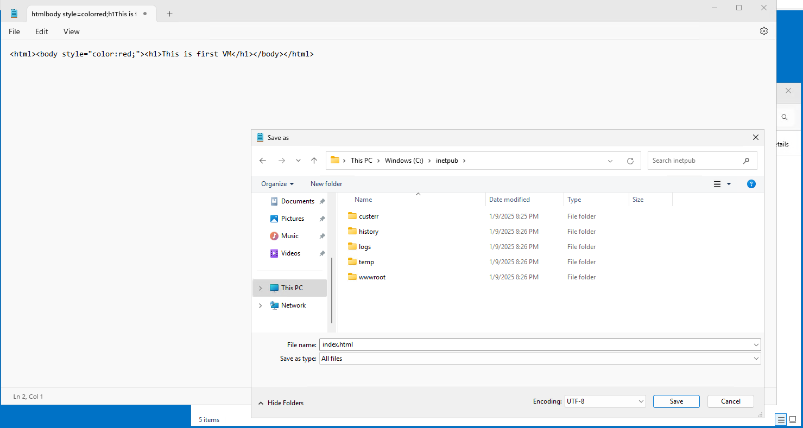Open view options dropdown arrow
Image resolution: width=803 pixels, height=428 pixels.
[x=729, y=184]
